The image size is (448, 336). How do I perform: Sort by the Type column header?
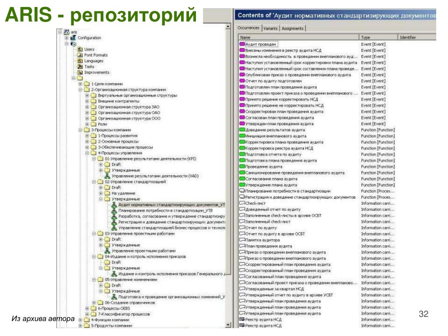(x=378, y=38)
